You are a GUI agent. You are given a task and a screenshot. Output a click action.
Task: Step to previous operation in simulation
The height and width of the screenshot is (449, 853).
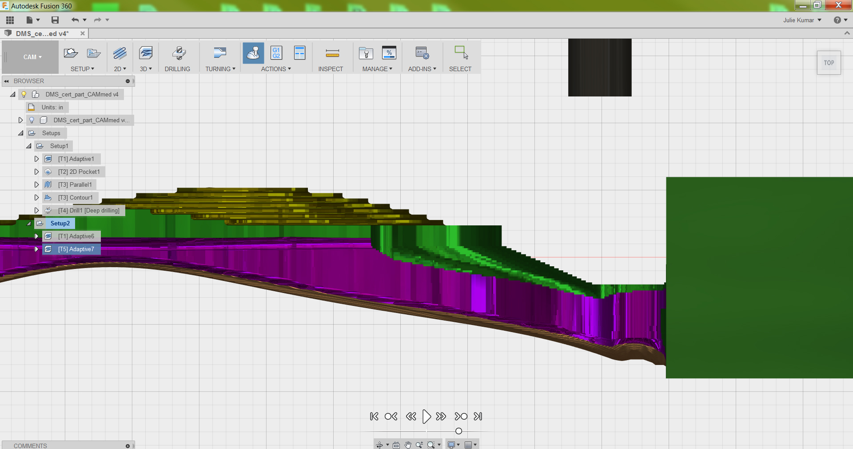391,417
